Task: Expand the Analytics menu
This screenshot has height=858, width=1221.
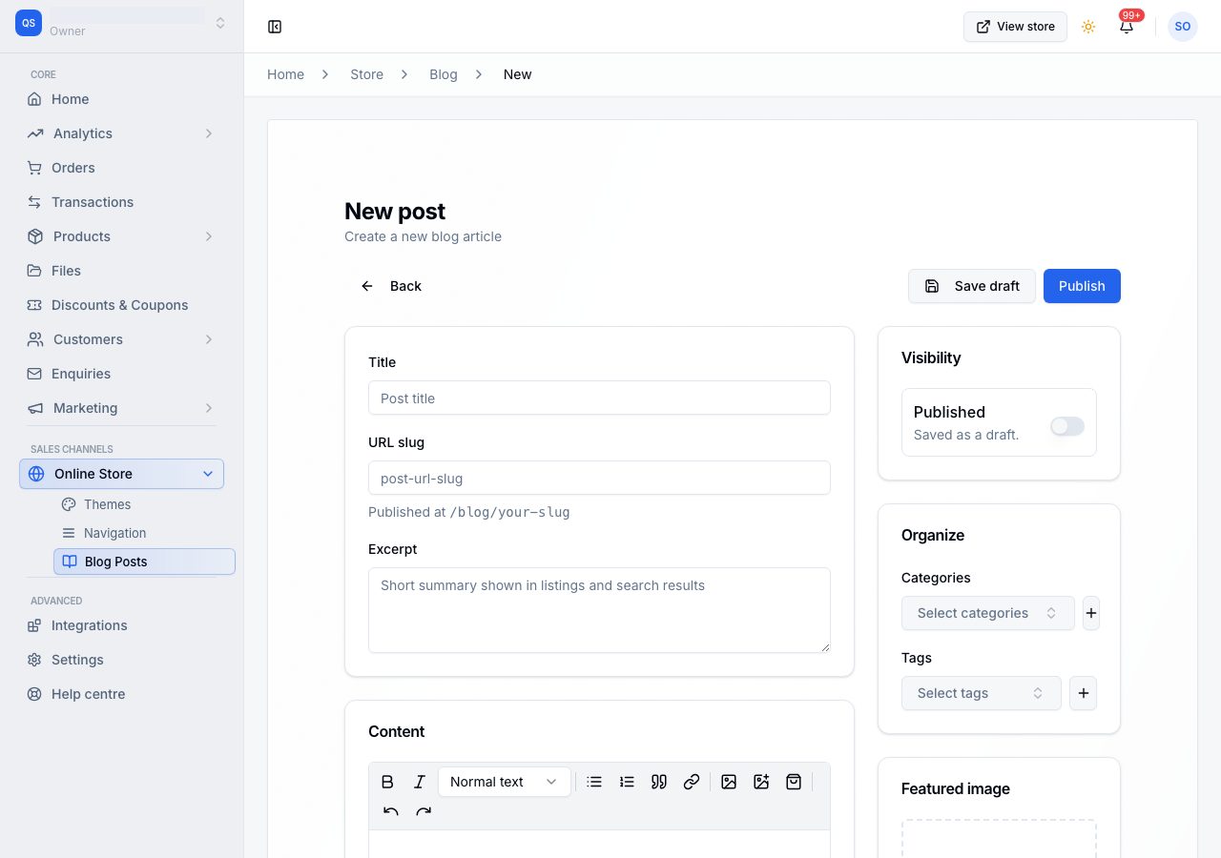Action: click(x=121, y=133)
